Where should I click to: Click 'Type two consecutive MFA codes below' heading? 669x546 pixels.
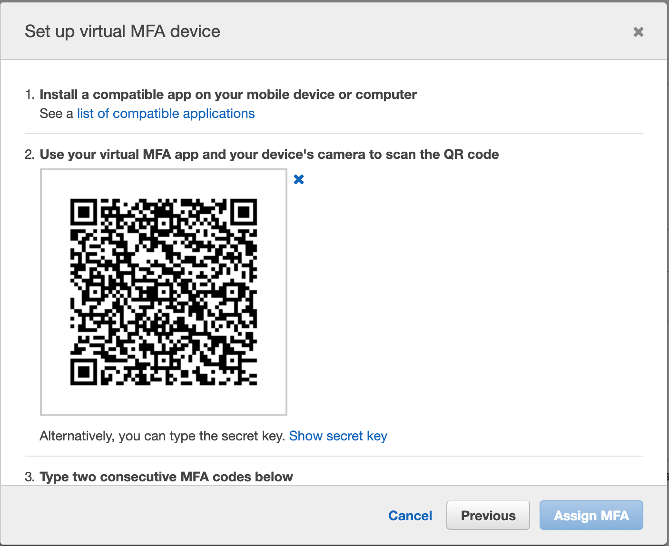(x=166, y=477)
